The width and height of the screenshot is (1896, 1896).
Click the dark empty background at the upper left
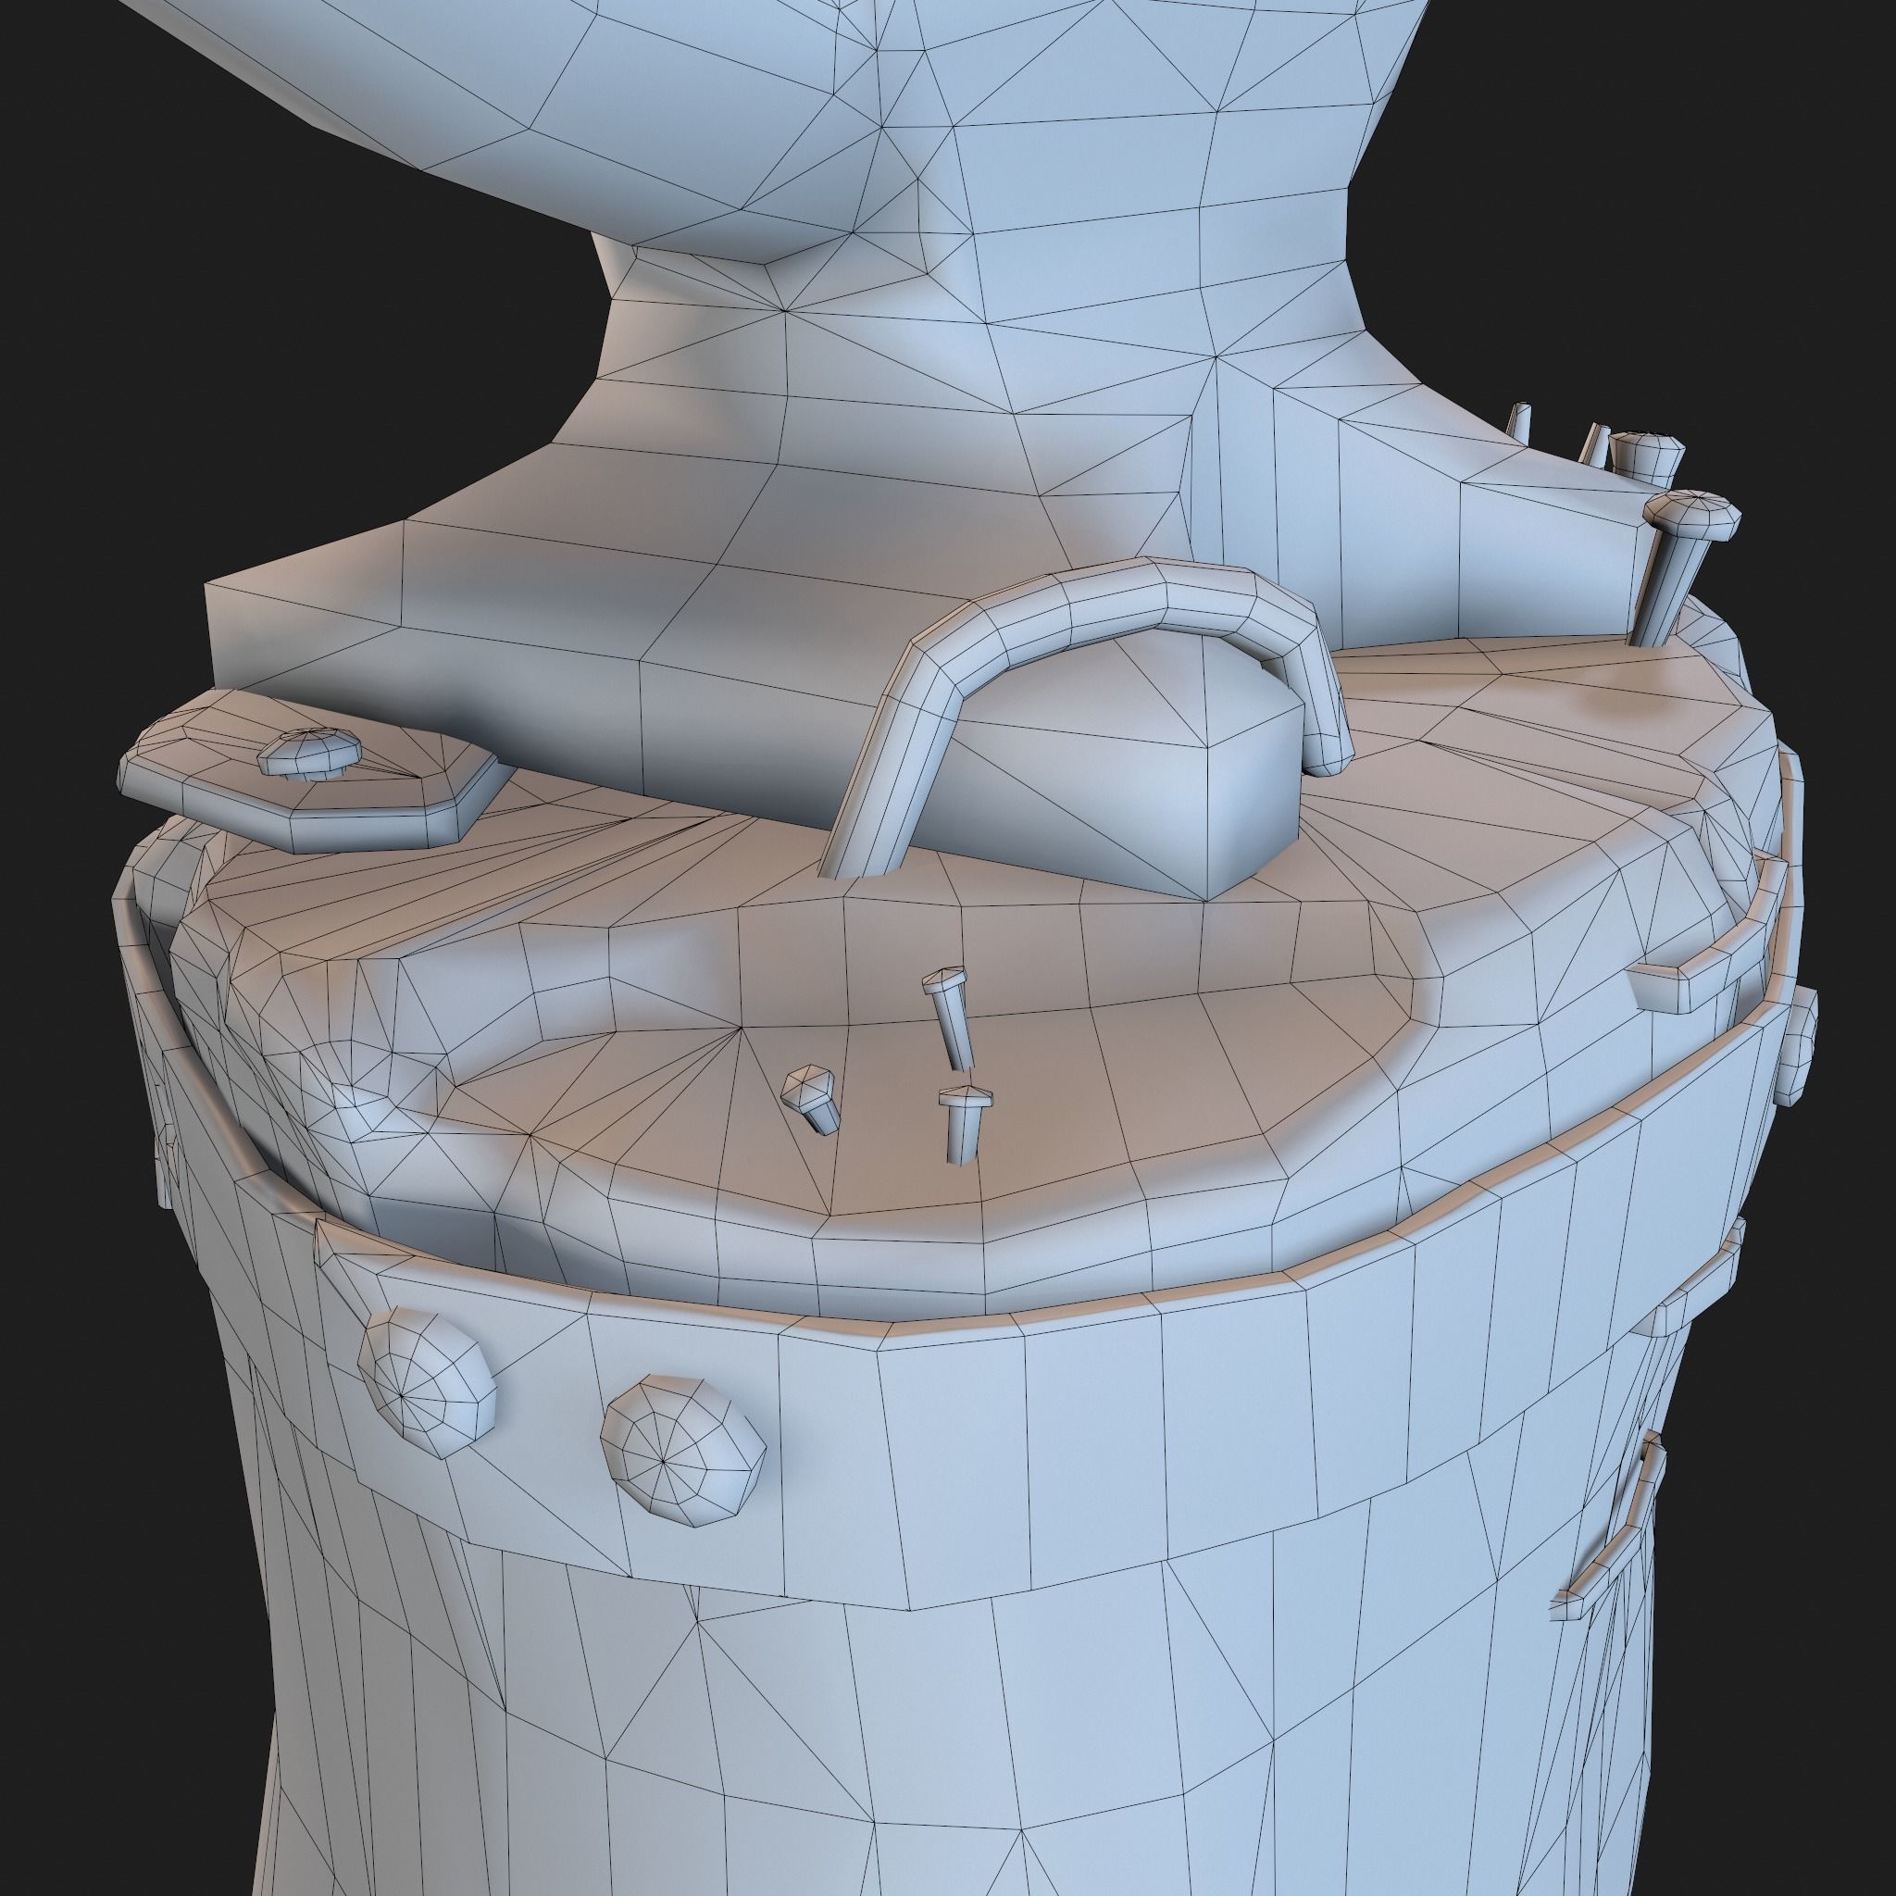click(147, 294)
